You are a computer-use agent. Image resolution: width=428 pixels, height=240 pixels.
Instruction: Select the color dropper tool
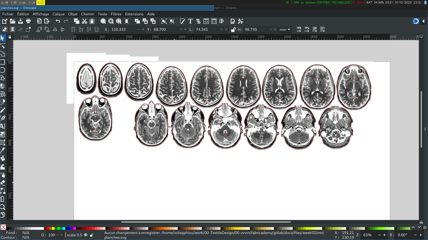3,150
